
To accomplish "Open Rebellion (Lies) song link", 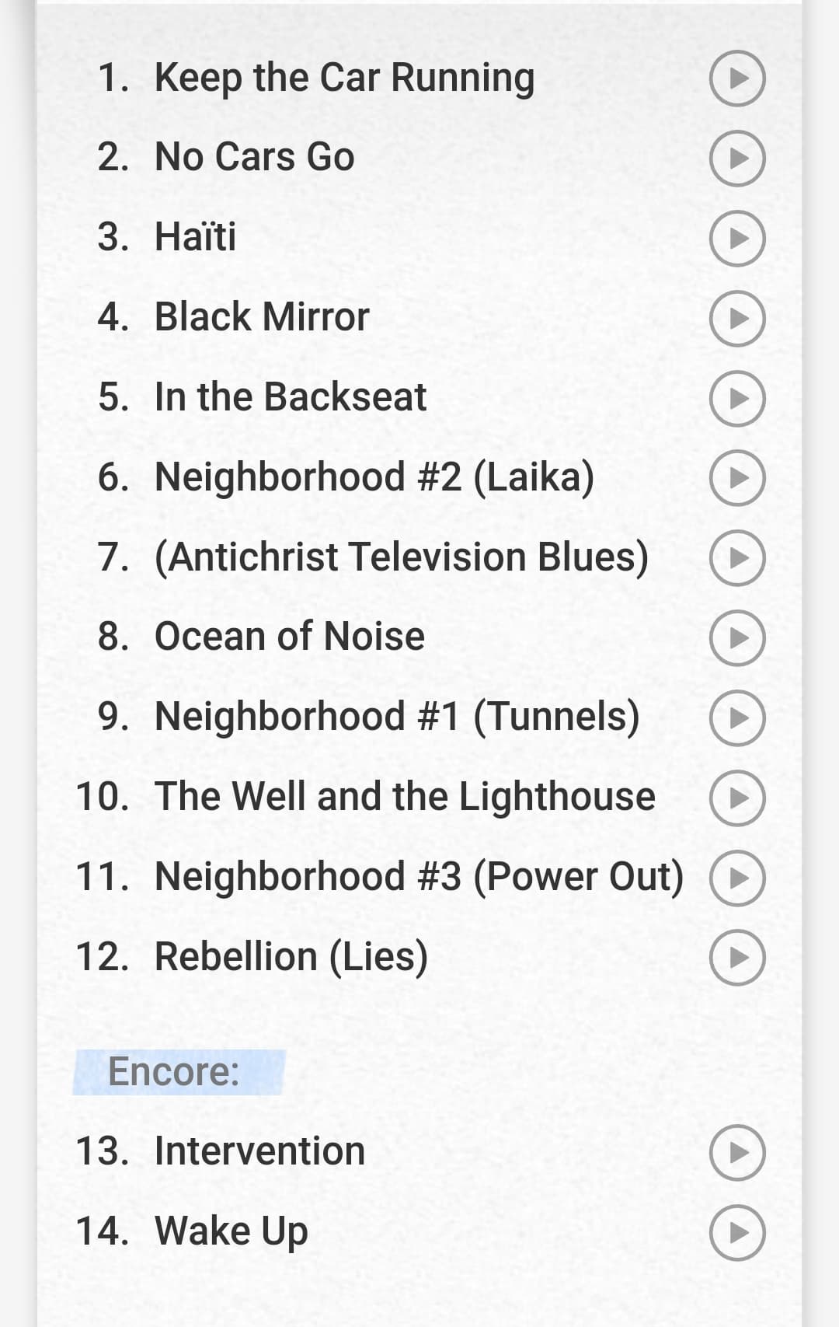I will coord(291,957).
